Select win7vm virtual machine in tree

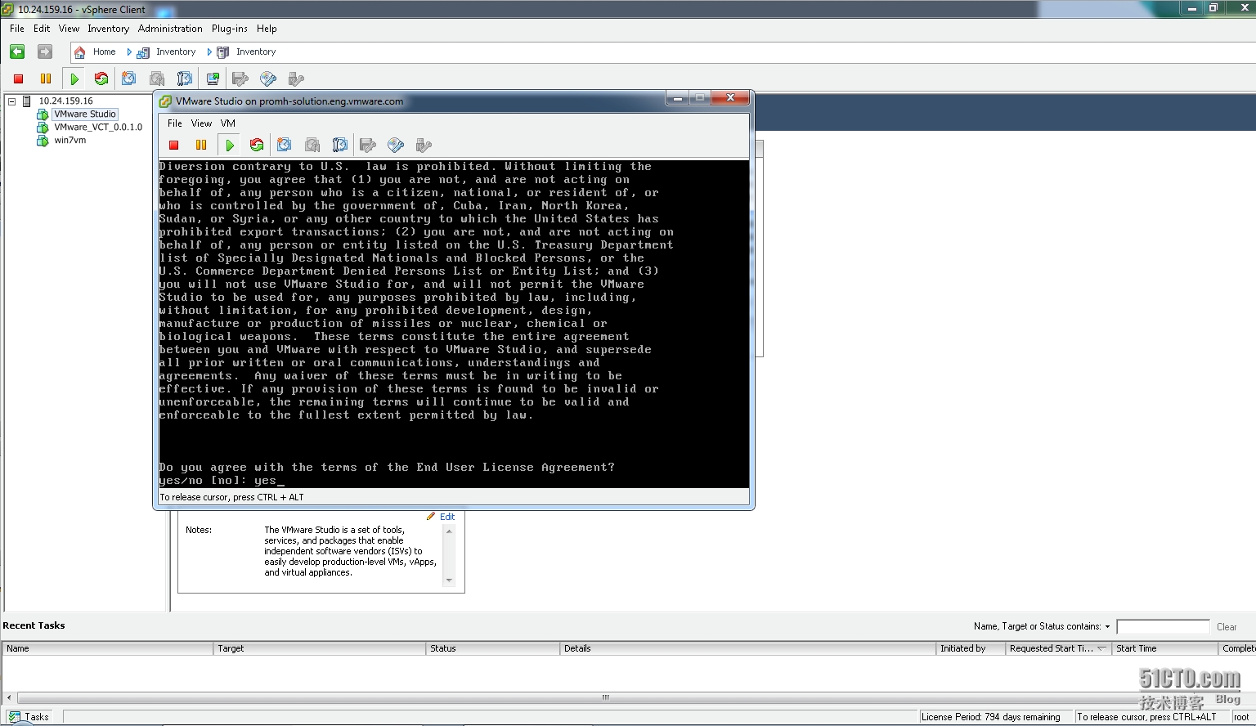click(70, 141)
